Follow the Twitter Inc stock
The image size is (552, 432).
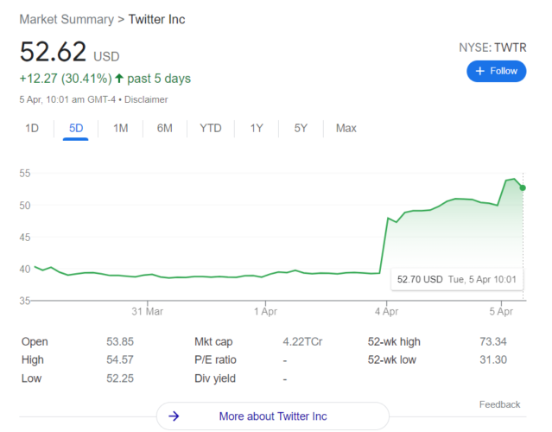(497, 71)
